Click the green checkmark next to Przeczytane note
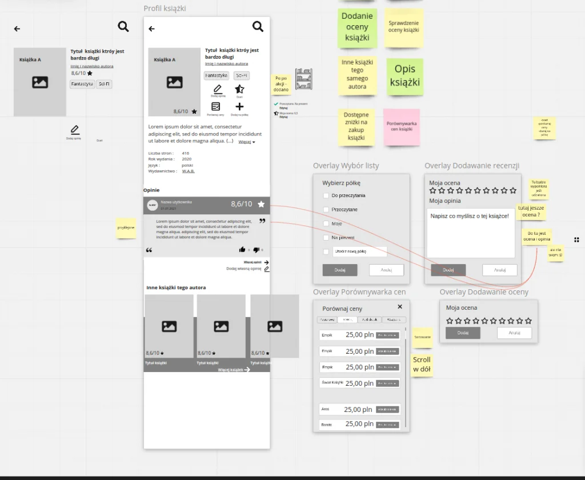 click(276, 104)
